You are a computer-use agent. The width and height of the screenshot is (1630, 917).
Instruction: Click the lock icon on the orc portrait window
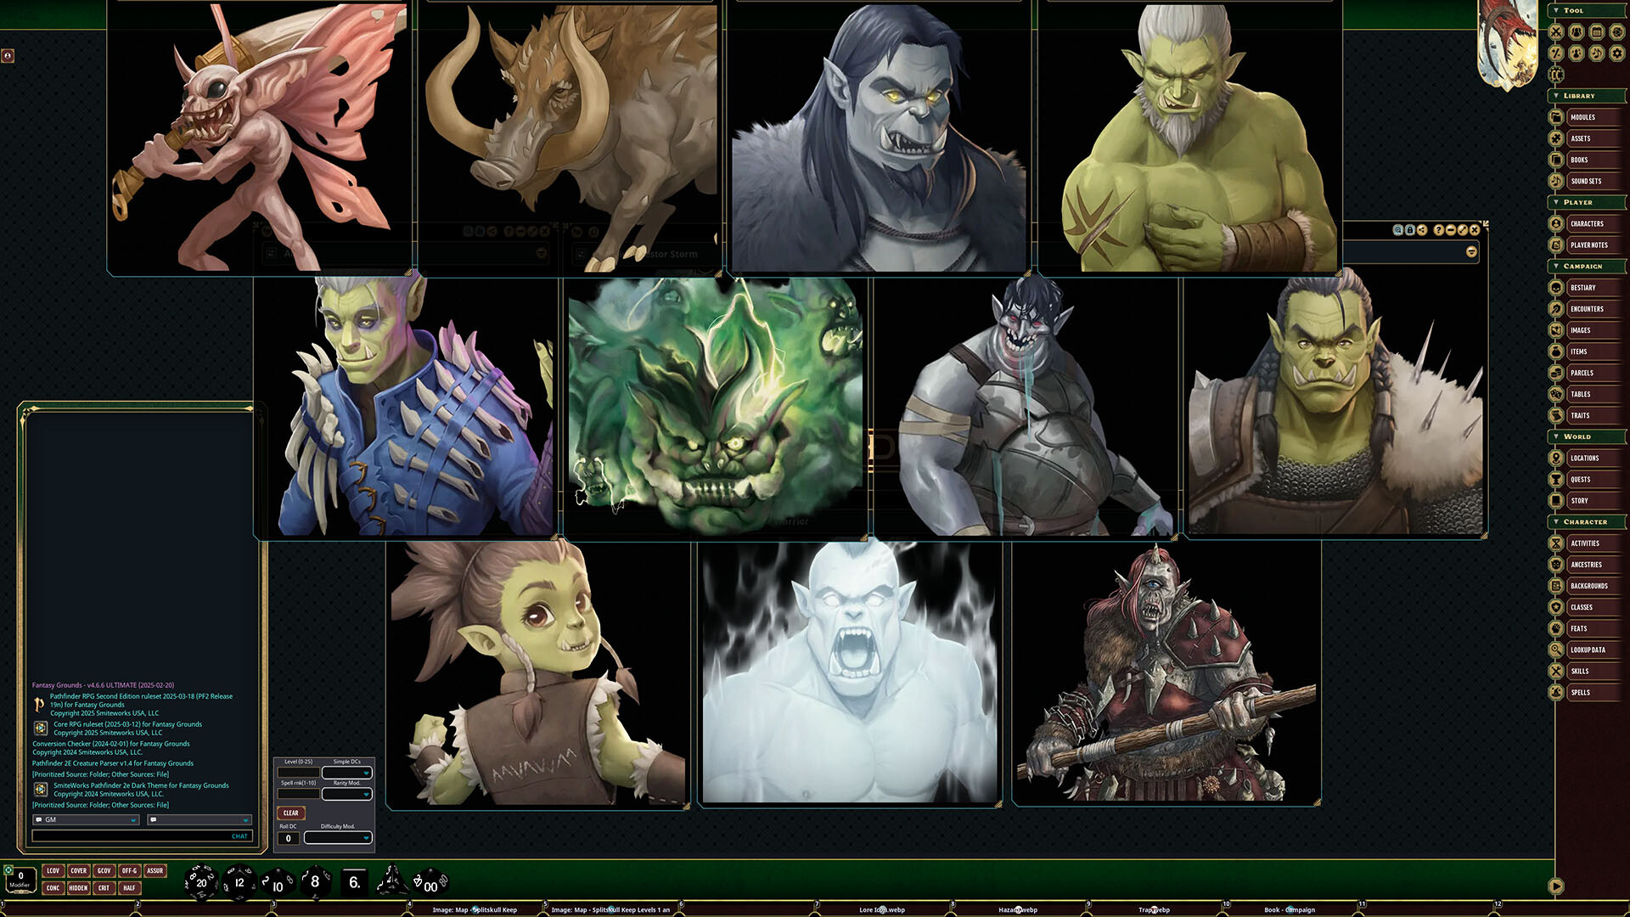point(1410,230)
